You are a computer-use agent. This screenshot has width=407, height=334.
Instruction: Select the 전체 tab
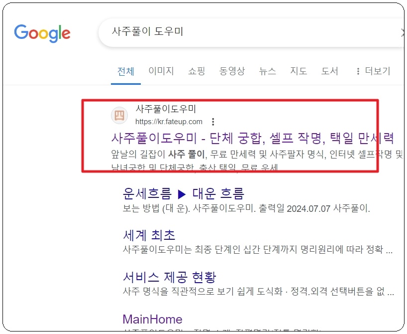pyautogui.click(x=125, y=71)
